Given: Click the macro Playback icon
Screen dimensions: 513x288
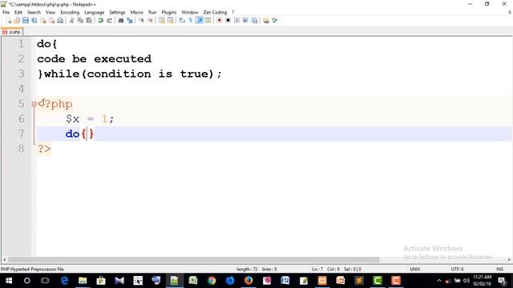Looking at the screenshot, I should (236, 21).
